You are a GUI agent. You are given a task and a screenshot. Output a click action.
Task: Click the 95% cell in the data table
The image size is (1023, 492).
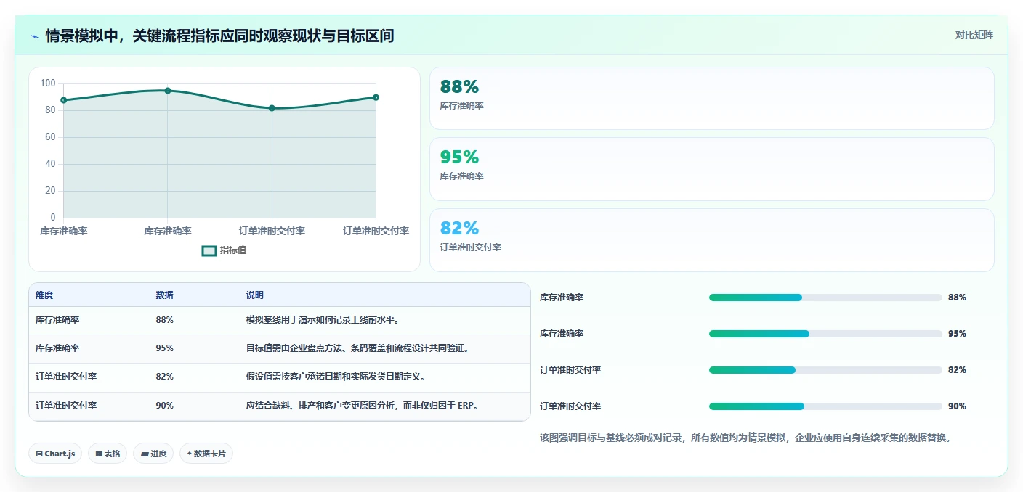(x=164, y=348)
